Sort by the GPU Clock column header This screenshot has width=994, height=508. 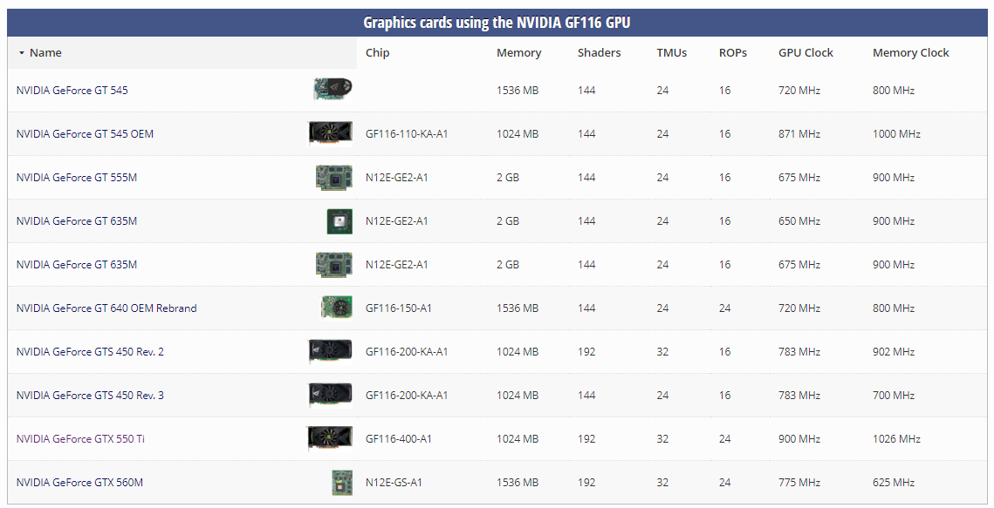tap(805, 53)
